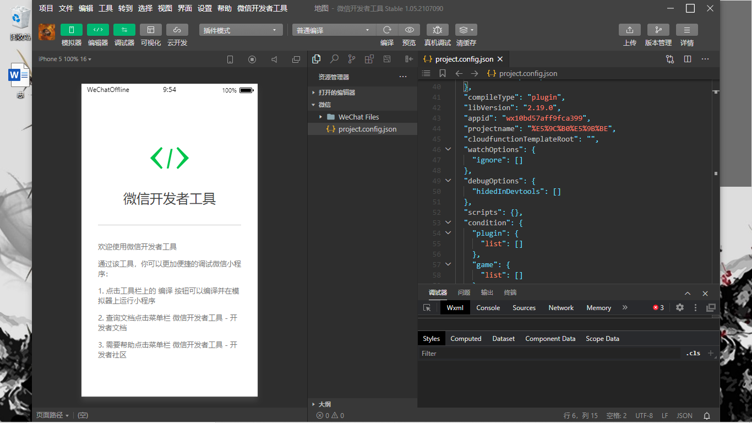
Task: Click the compare changes icon above the editor
Action: coord(670,59)
